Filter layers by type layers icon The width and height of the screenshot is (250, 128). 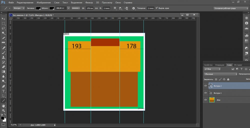tap(241, 69)
